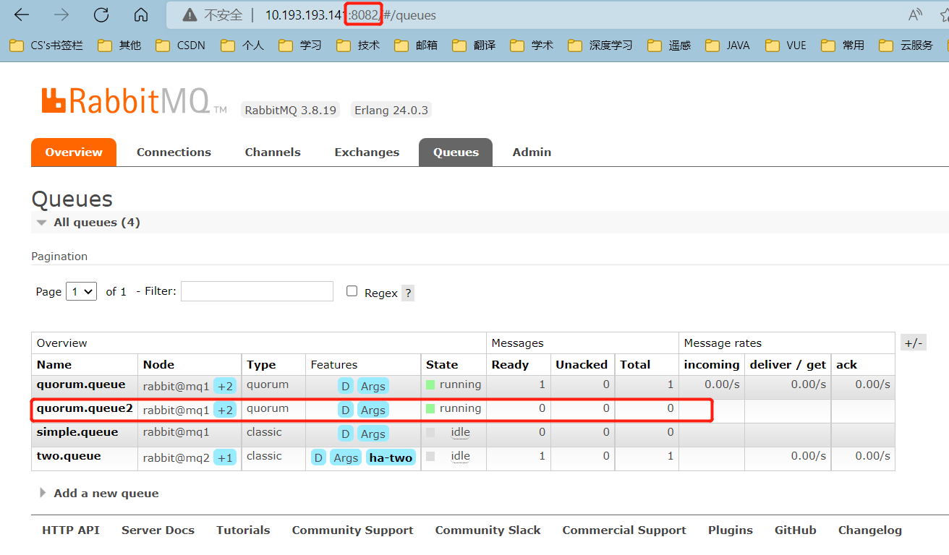The height and width of the screenshot is (555, 949).
Task: Open the quorum.queue2 queue link
Action: [x=85, y=408]
